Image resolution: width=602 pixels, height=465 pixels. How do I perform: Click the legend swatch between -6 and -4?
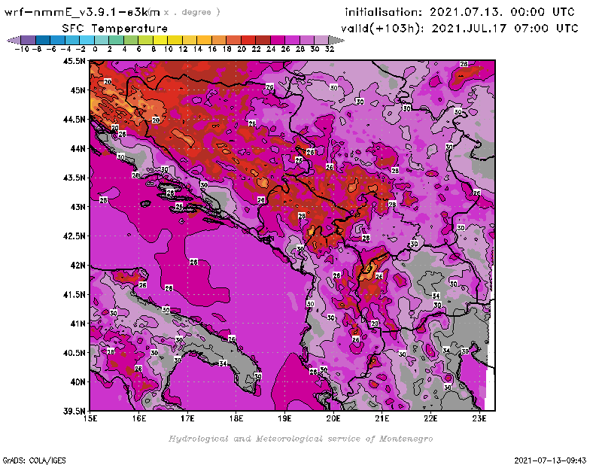point(58,40)
